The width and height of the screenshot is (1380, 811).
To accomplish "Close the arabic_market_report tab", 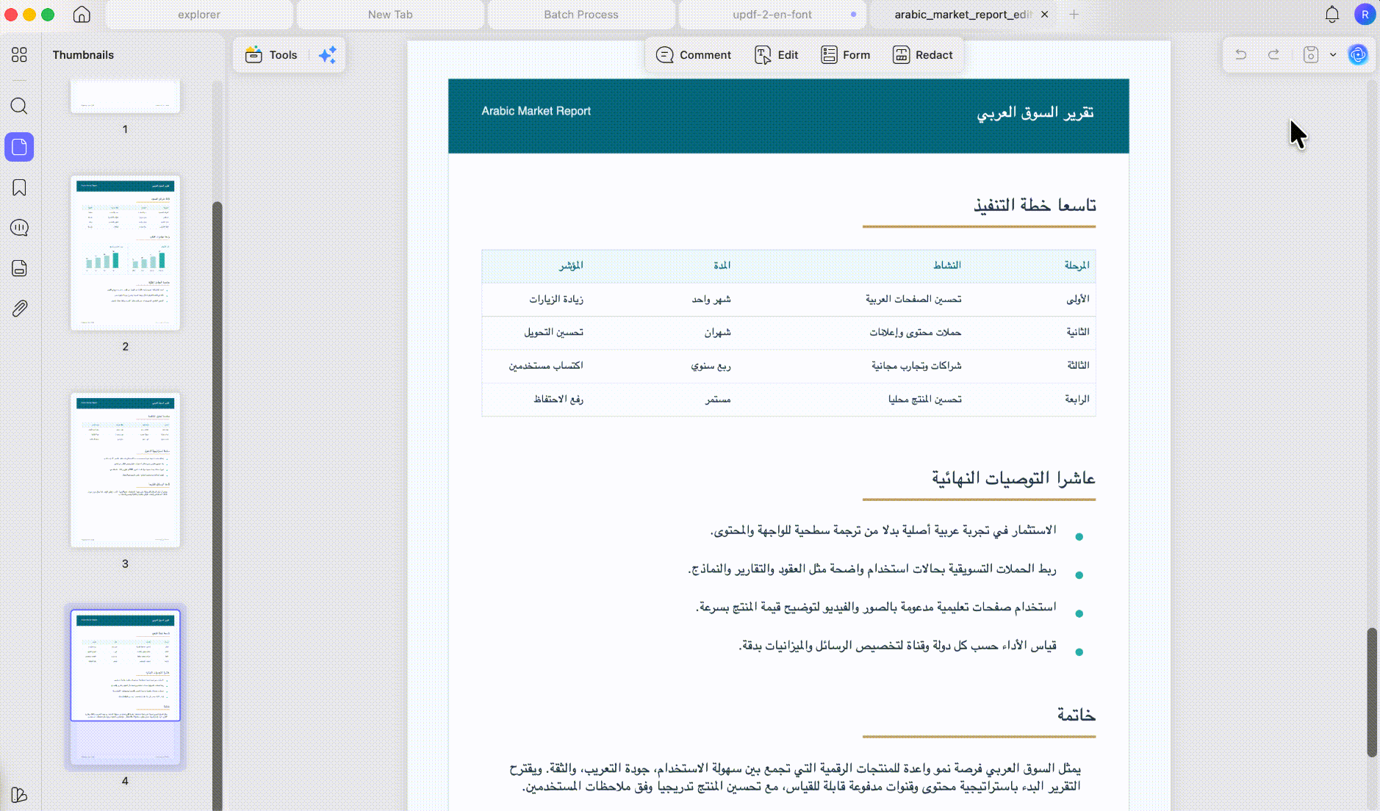I will [1044, 15].
